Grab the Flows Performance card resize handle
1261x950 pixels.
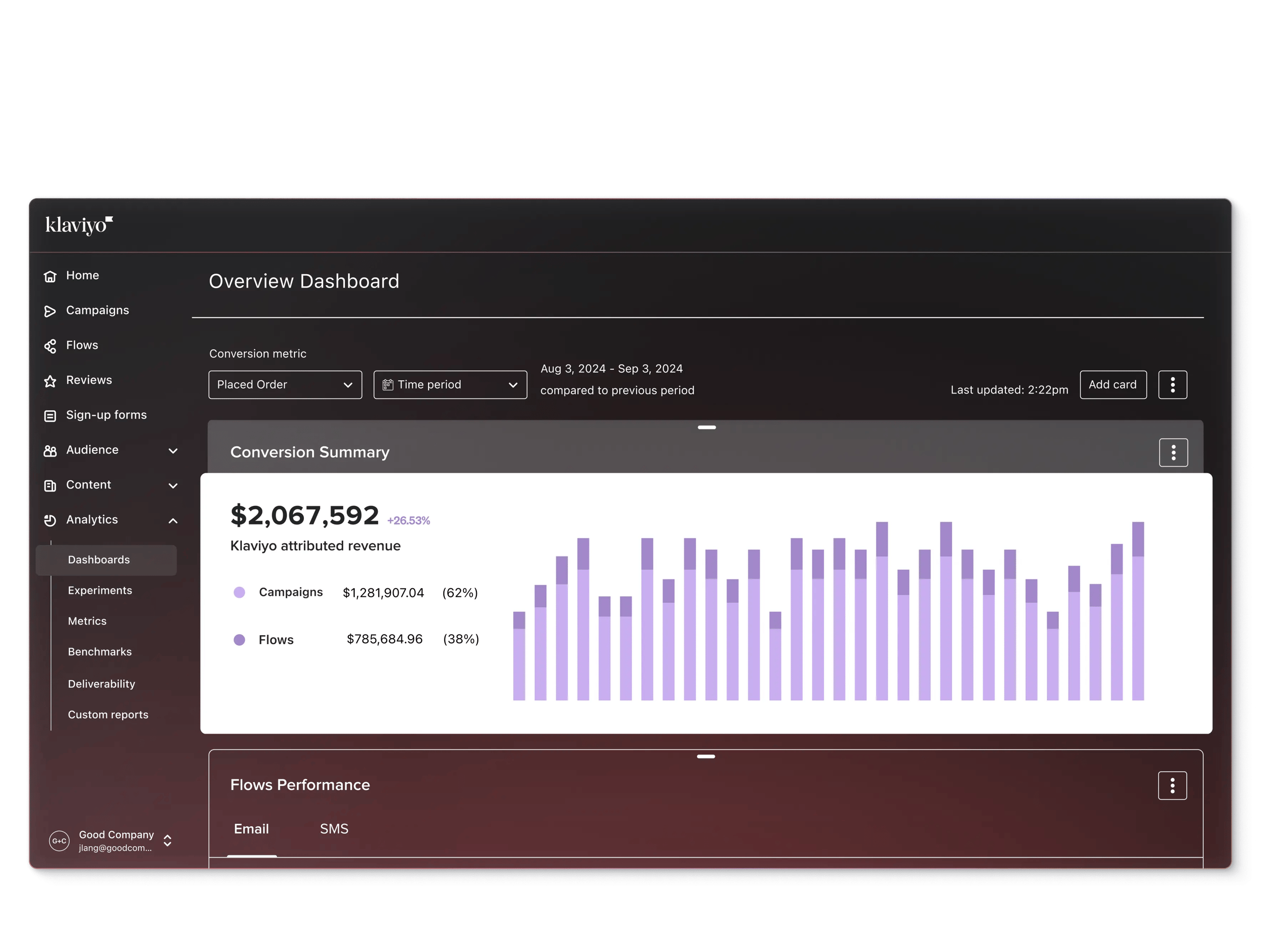pos(706,757)
